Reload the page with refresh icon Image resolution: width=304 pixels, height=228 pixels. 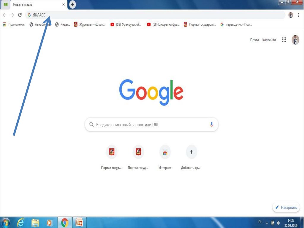coord(20,15)
